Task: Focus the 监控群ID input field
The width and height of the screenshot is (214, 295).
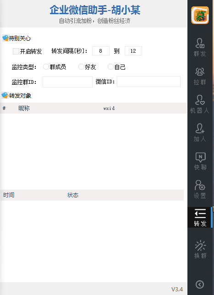Action: 67,82
